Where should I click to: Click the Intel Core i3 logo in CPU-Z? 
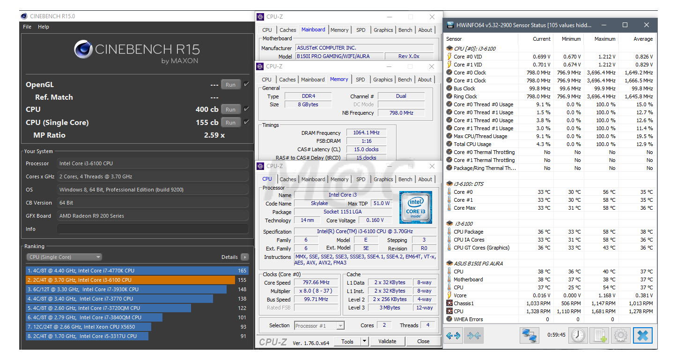415,207
